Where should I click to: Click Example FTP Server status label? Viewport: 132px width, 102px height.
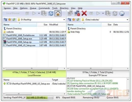[98, 75]
